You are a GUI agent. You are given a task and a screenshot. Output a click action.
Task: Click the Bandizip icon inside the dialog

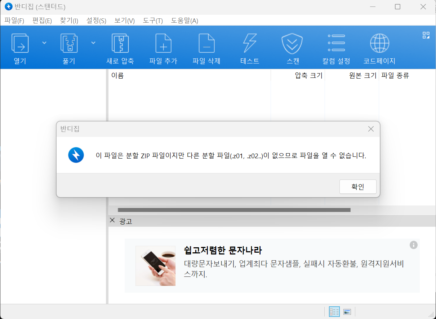click(76, 155)
